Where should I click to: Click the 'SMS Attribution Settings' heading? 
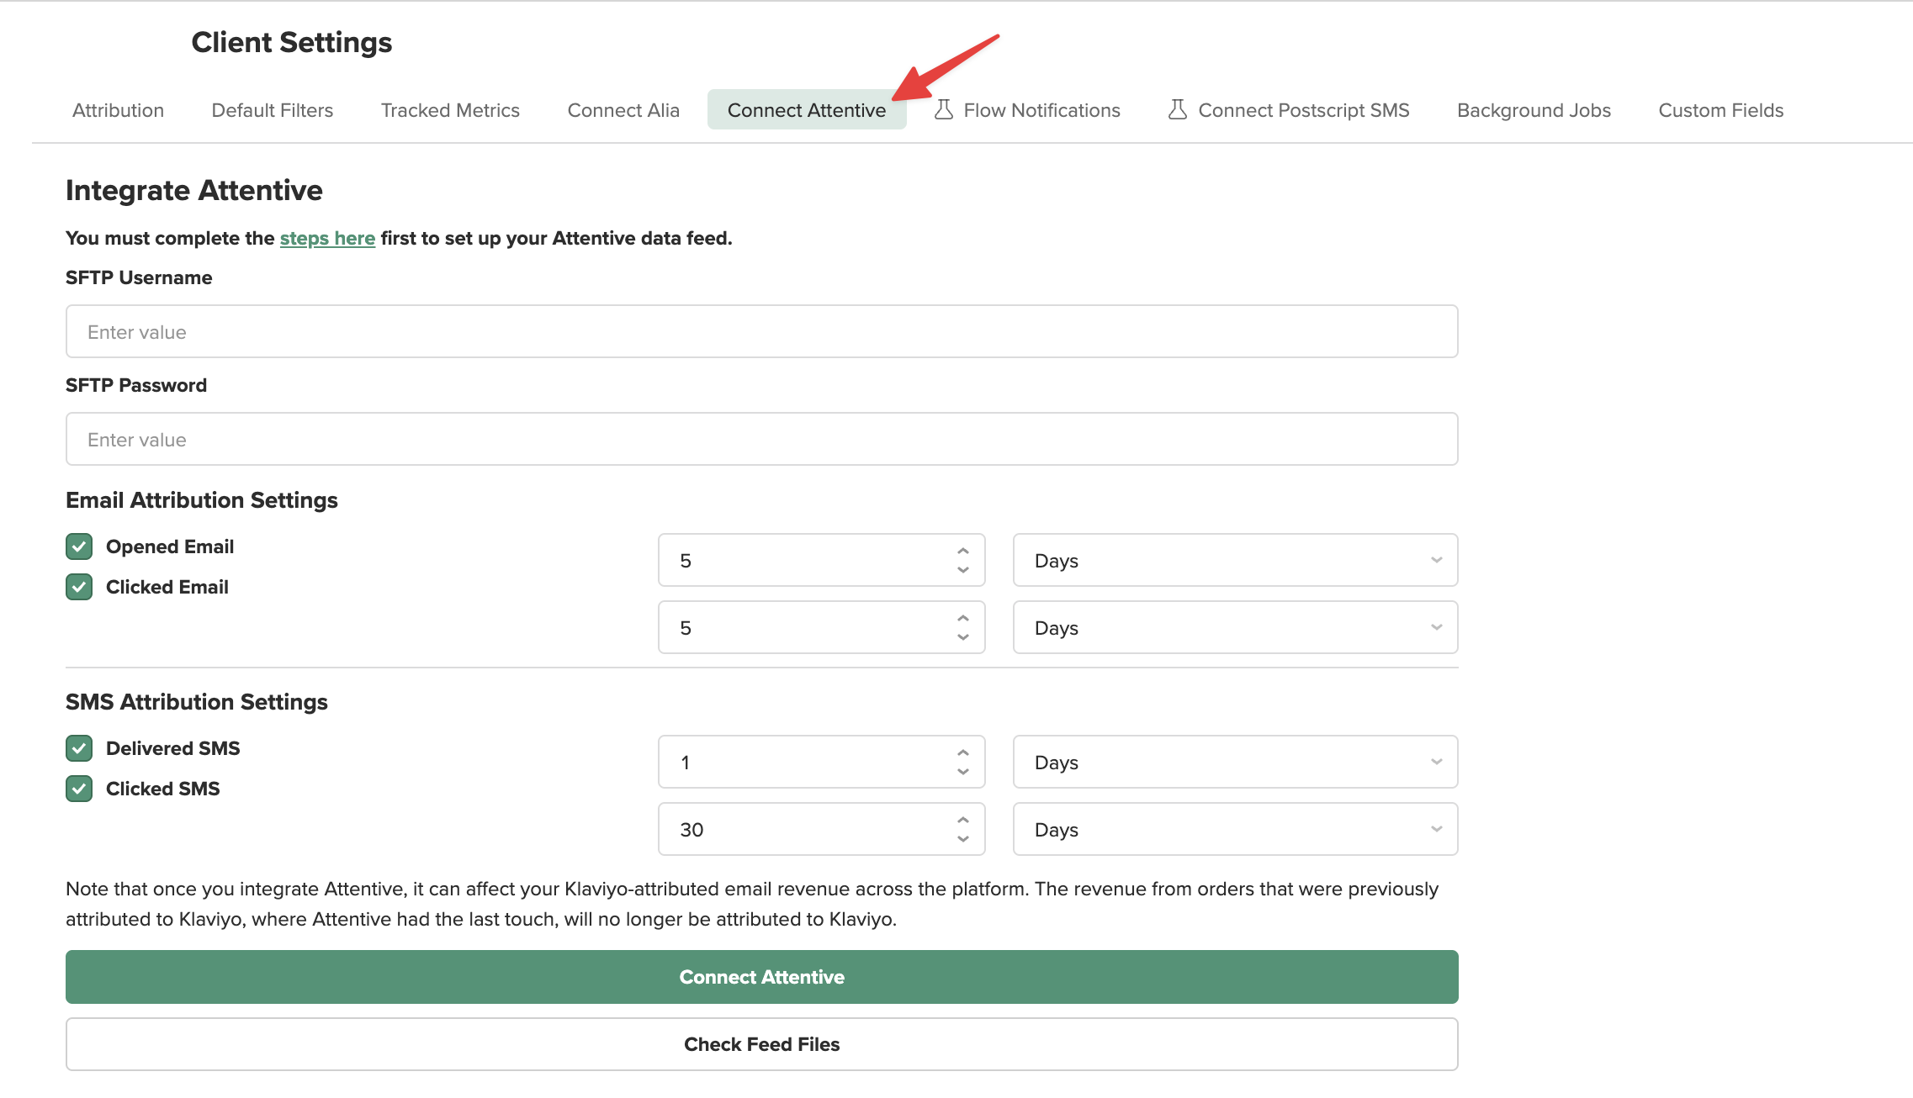tap(197, 702)
